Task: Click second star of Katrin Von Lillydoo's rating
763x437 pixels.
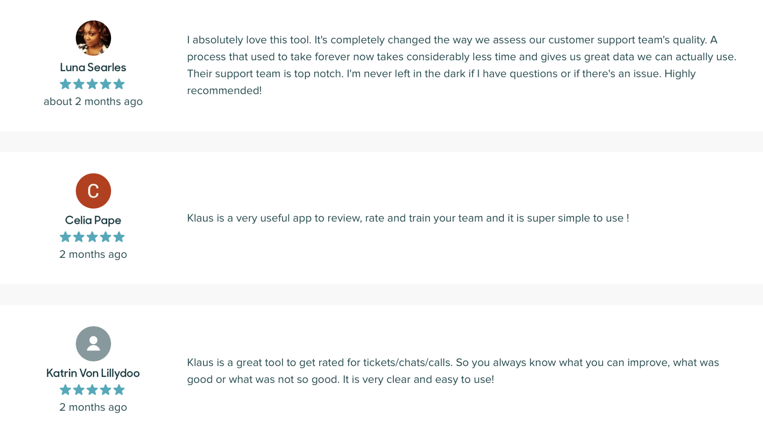Action: (x=79, y=390)
